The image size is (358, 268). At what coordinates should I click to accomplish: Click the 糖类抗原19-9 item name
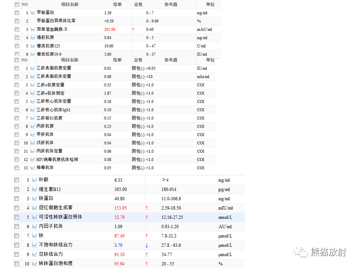pyautogui.click(x=49, y=54)
